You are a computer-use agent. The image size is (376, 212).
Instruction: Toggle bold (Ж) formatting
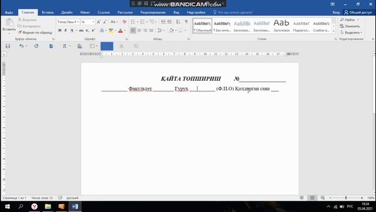coord(60,30)
